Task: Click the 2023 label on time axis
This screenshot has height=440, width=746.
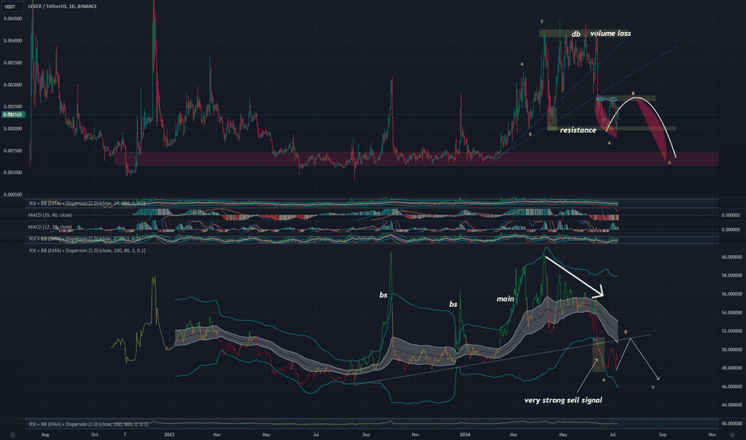Action: [x=169, y=434]
